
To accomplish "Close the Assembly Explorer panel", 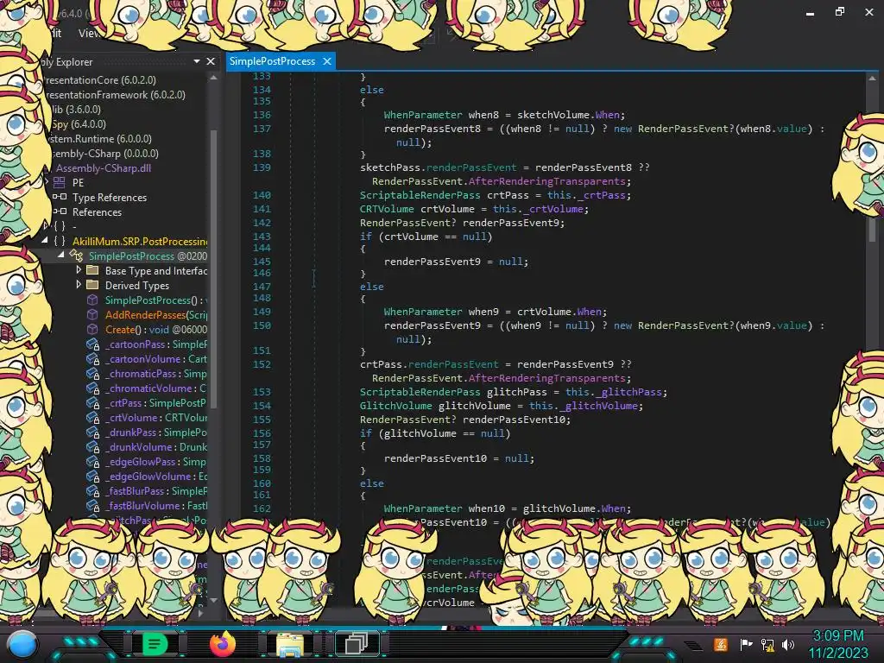I will tap(211, 61).
